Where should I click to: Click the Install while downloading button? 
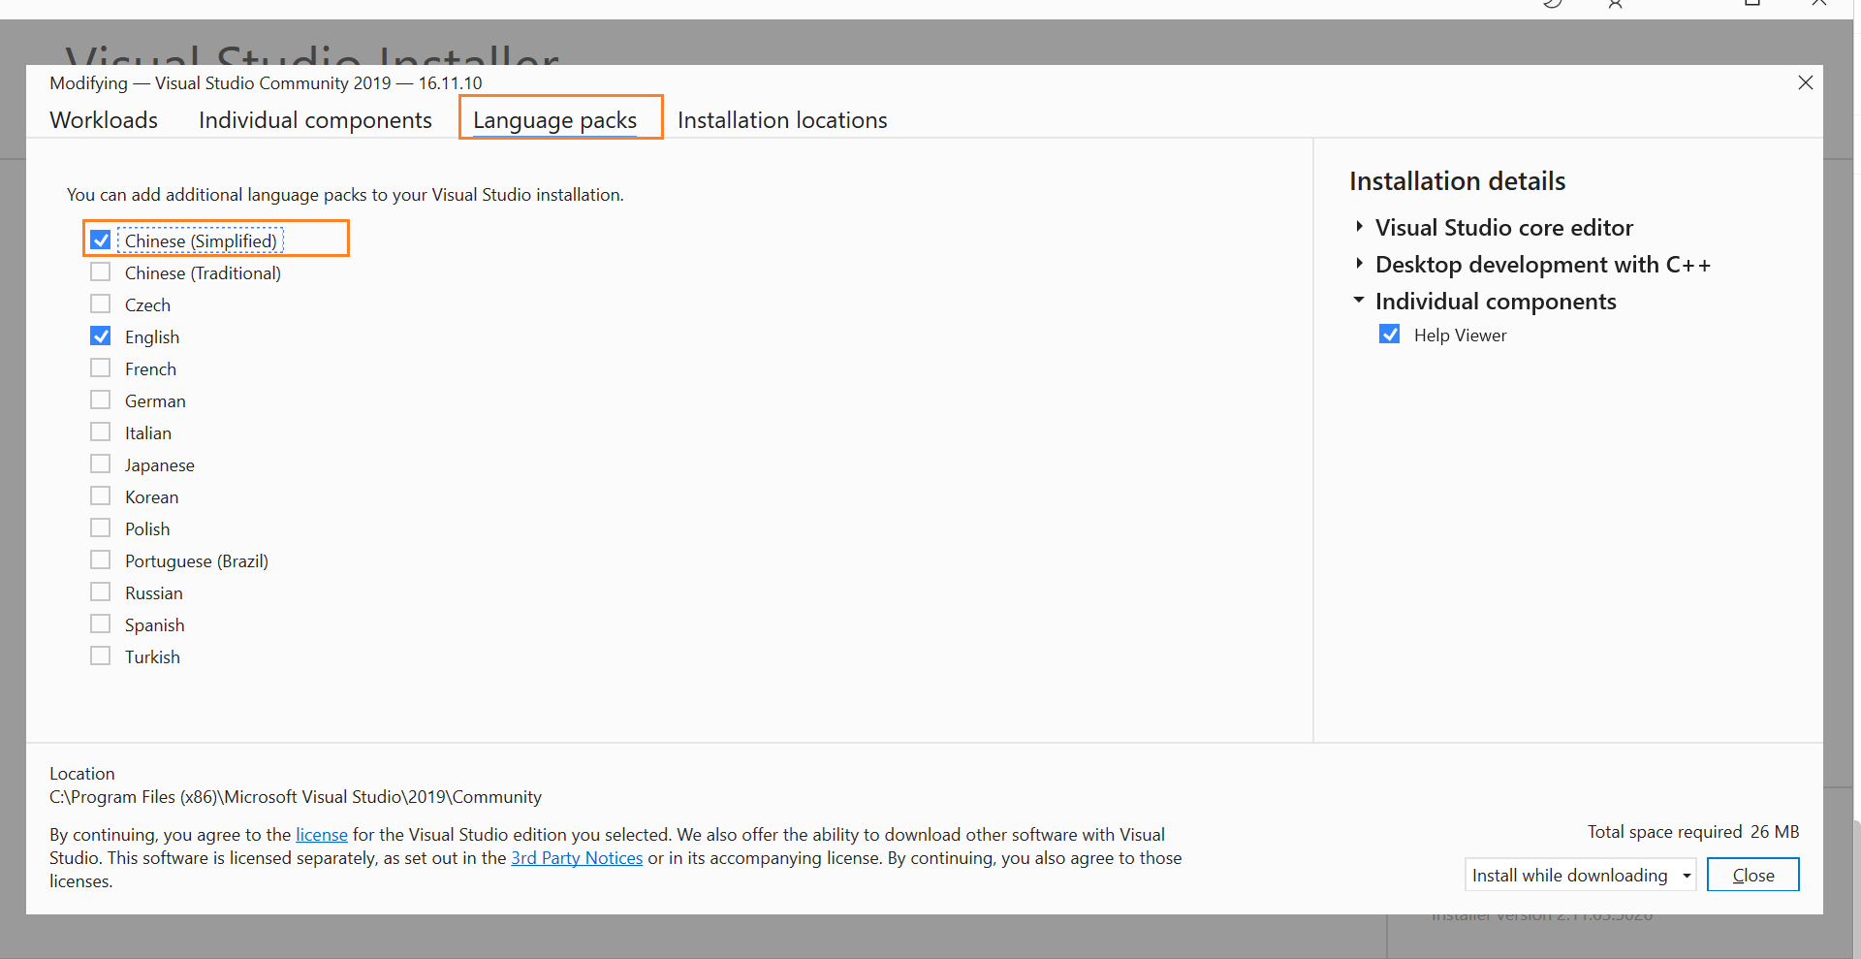coord(1569,876)
